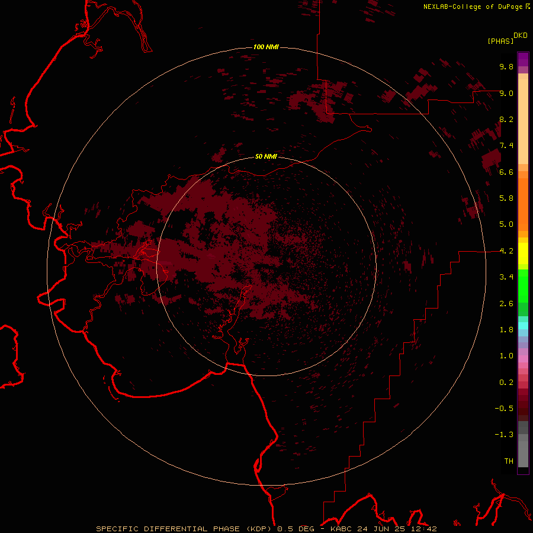
Task: Click the 9.0 value on the color scale
Action: pos(506,93)
